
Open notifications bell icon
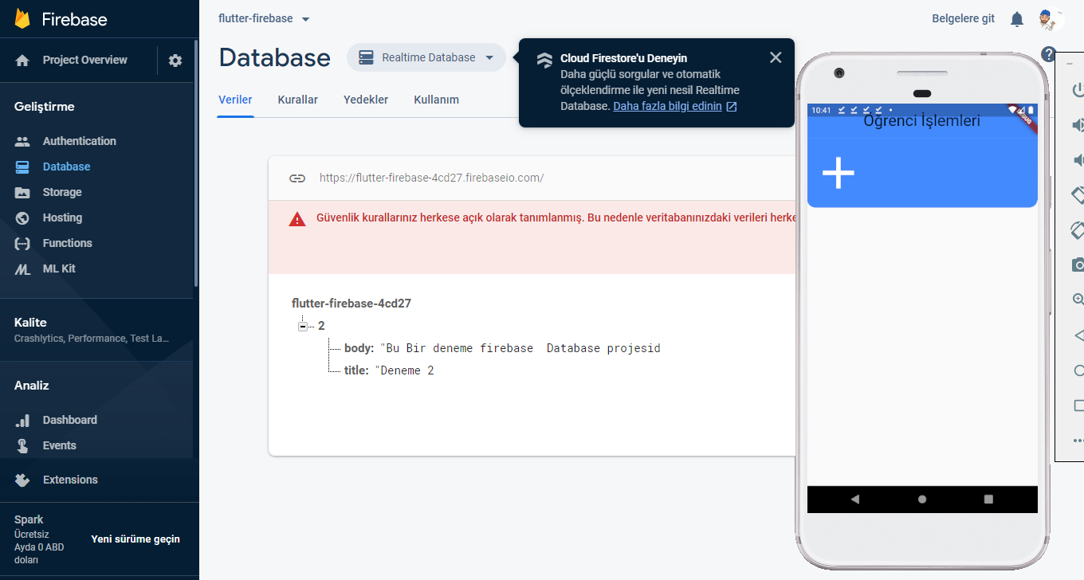(x=1017, y=19)
